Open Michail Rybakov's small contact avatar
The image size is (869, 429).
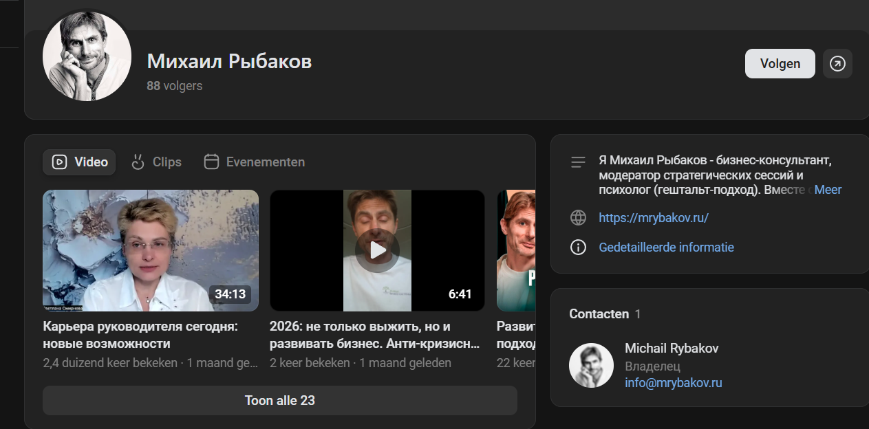click(x=591, y=365)
